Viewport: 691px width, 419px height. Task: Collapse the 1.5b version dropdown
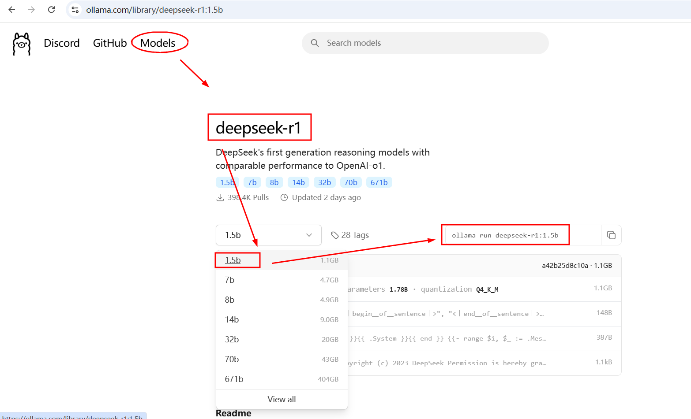269,235
